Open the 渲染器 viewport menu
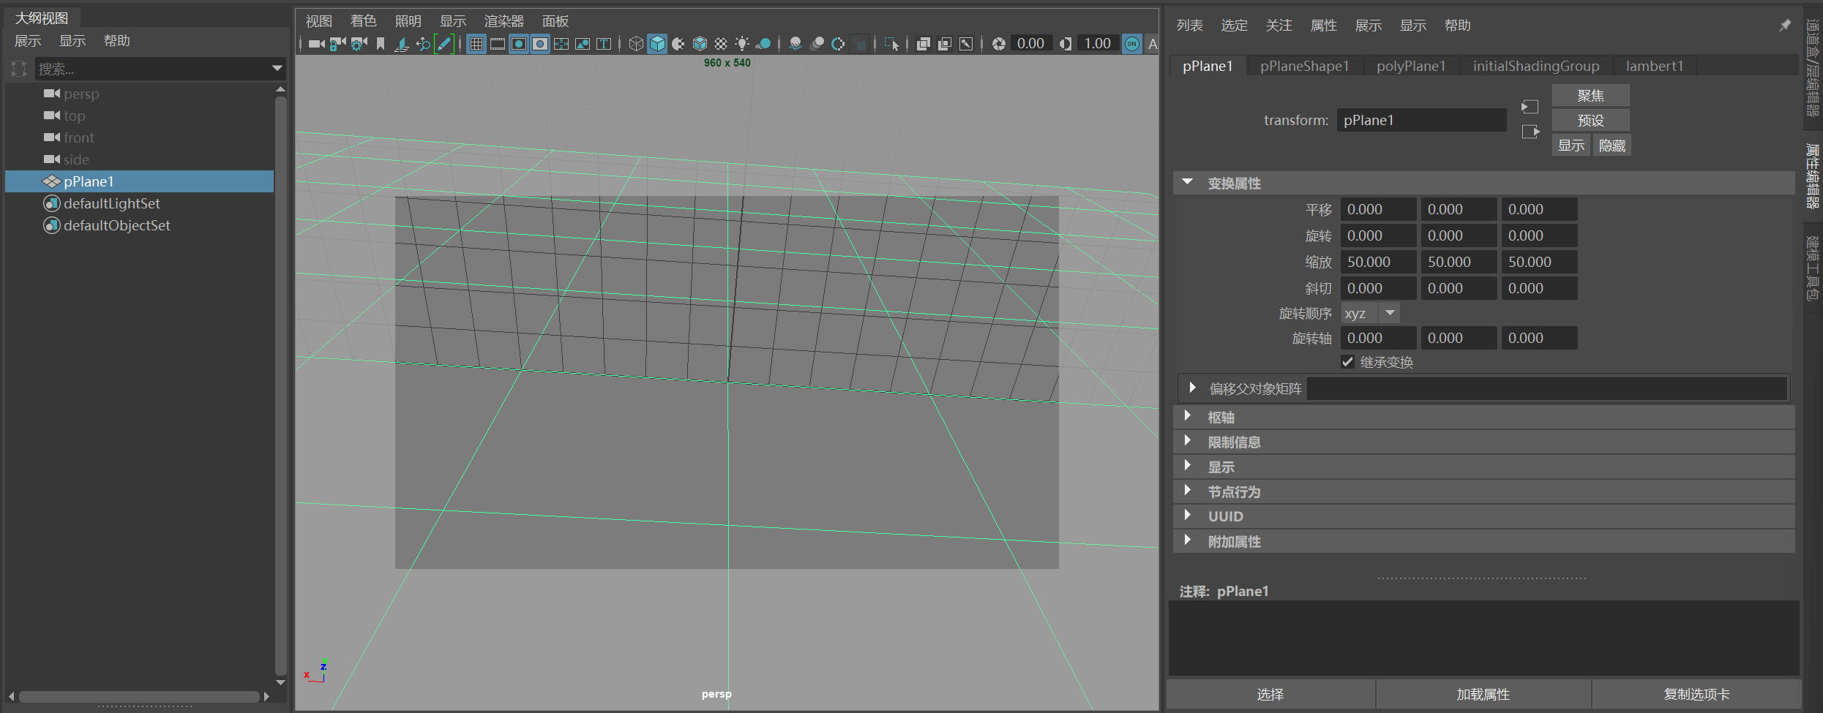This screenshot has width=1823, height=713. [504, 21]
